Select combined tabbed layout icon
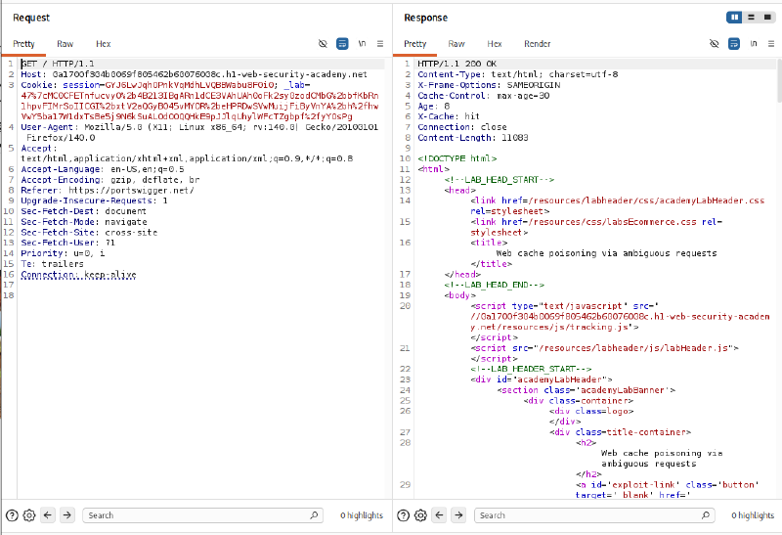 pos(767,18)
